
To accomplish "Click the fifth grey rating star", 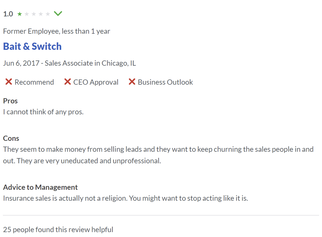I will point(48,14).
